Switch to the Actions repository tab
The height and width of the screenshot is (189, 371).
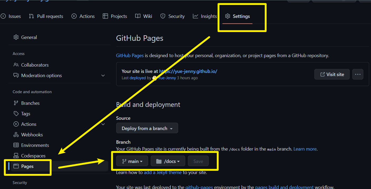pos(83,16)
